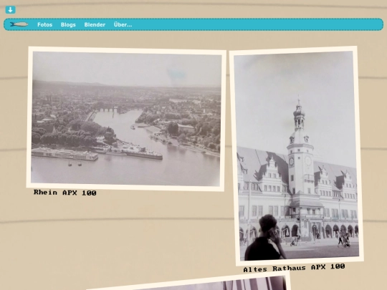Open the Über... menu
Viewport: 387px width, 290px height.
click(x=123, y=24)
